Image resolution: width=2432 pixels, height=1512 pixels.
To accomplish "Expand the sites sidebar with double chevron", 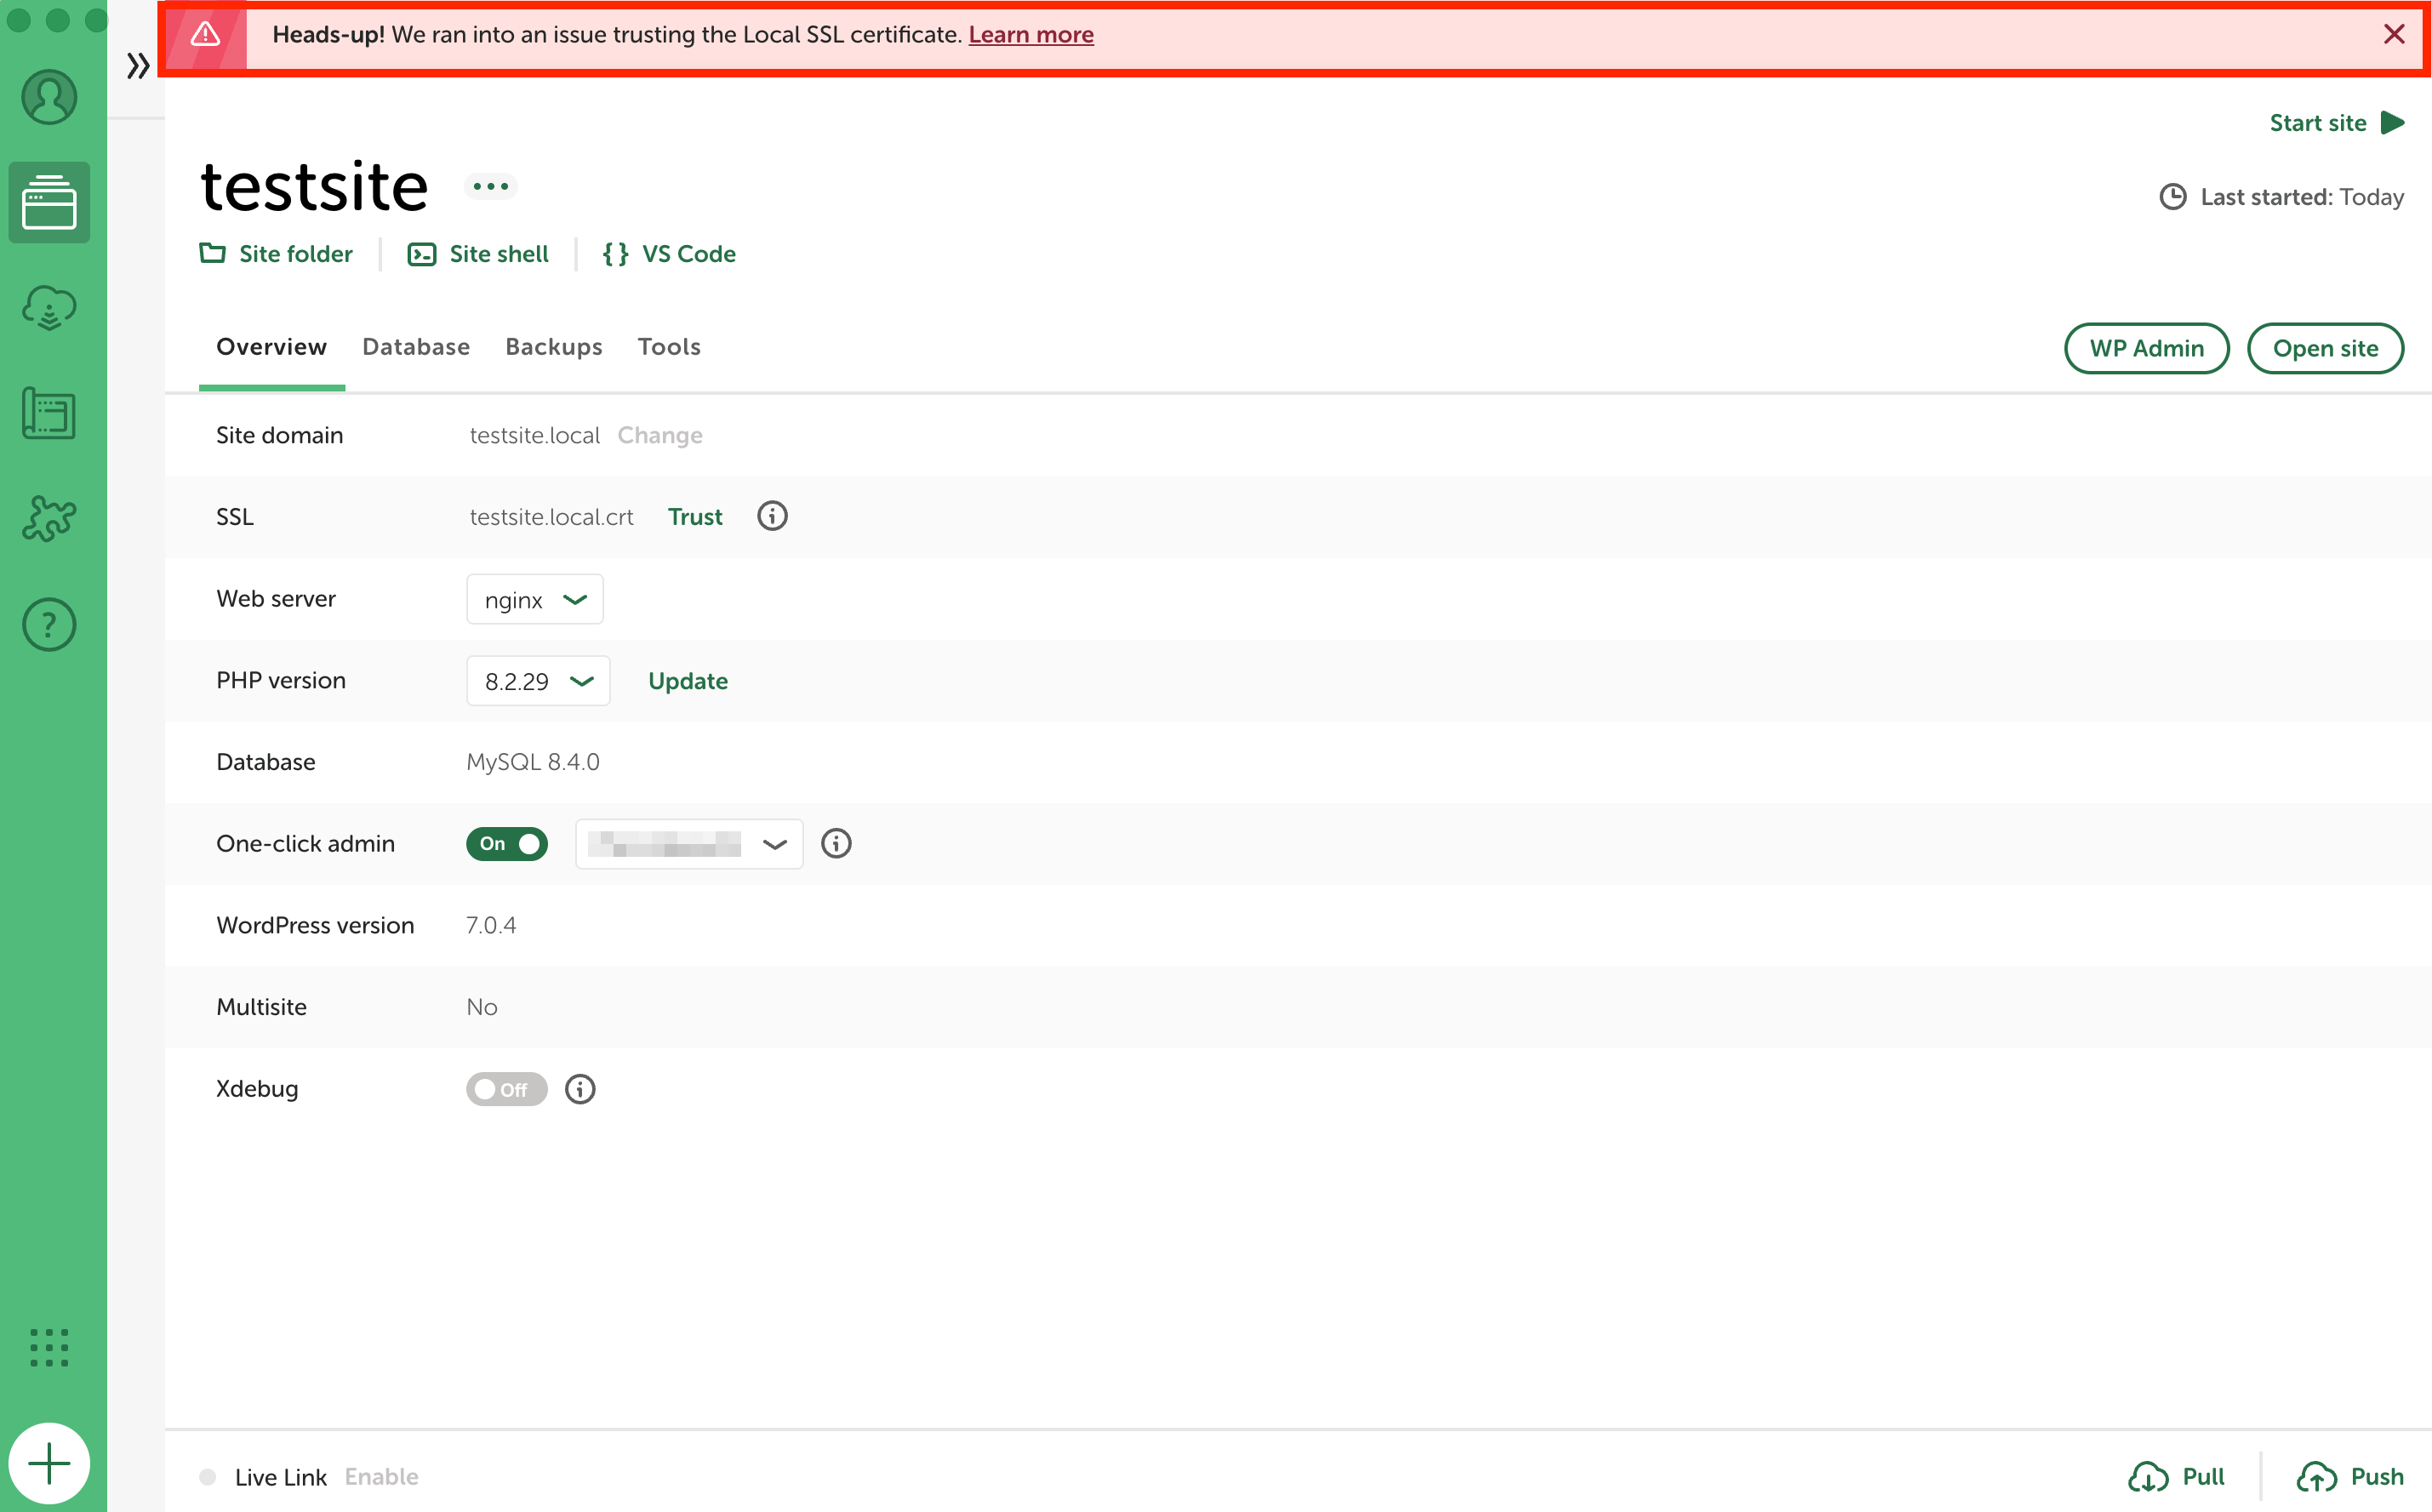I will [x=138, y=66].
